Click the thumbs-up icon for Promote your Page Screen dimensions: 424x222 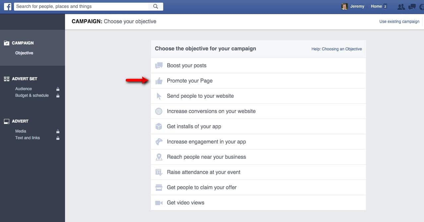(x=159, y=81)
